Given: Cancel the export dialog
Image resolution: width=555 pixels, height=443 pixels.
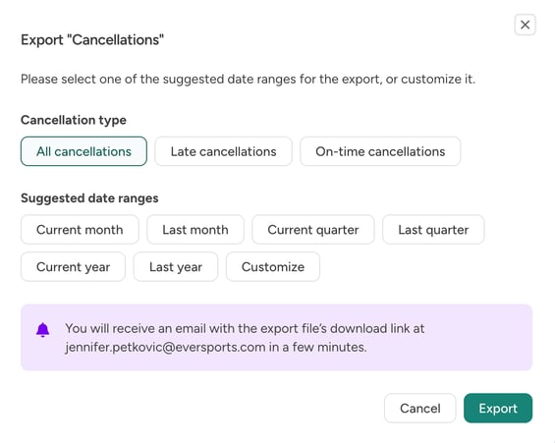Looking at the screenshot, I should point(420,409).
